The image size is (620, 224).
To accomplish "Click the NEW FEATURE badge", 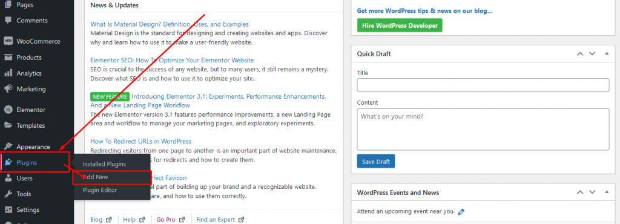I will (110, 96).
